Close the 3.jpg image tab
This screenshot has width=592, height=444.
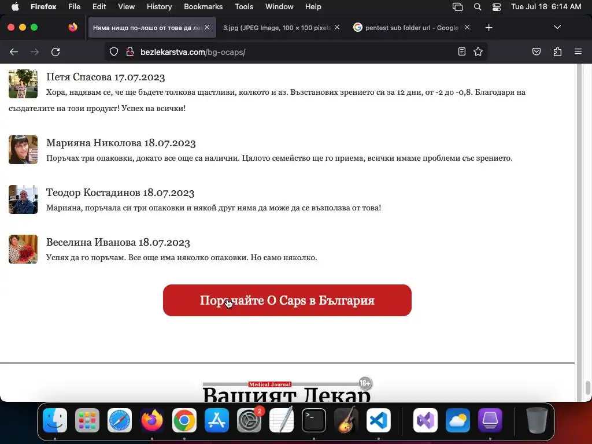337,27
